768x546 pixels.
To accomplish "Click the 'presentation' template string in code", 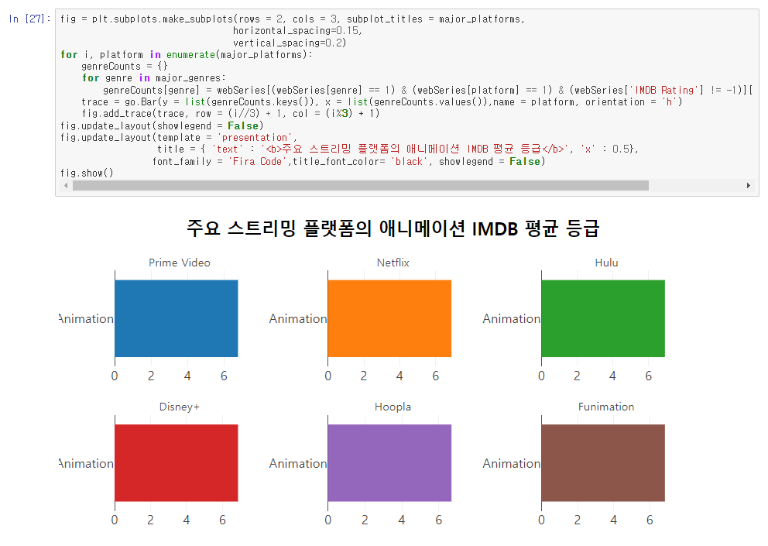I will (255, 138).
